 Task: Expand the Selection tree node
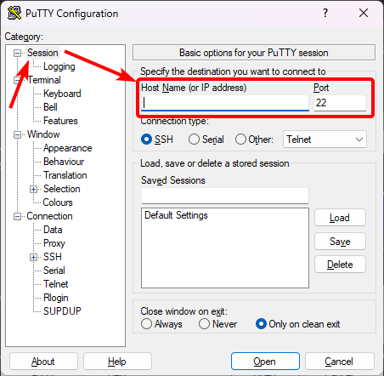click(x=33, y=189)
